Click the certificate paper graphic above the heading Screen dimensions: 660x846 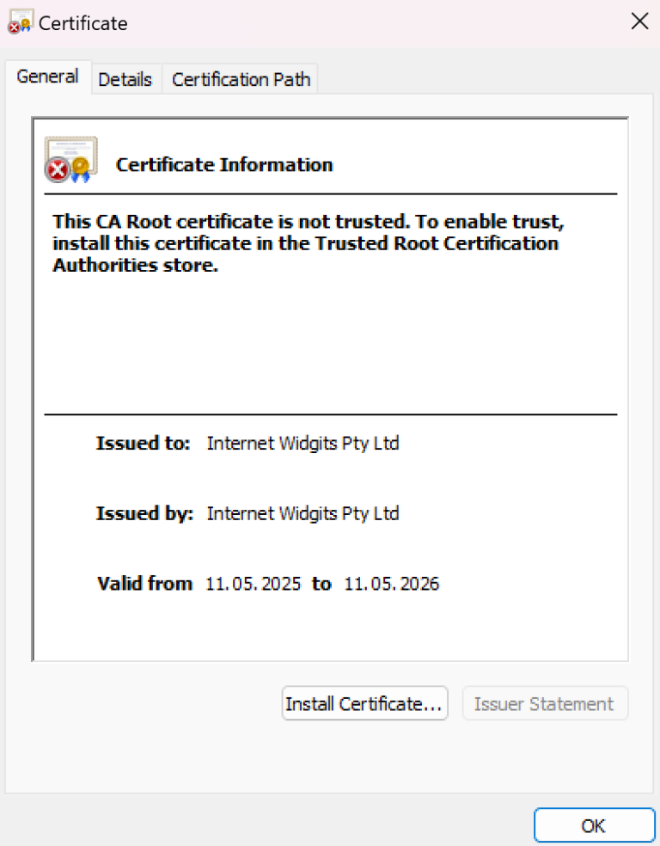pyautogui.click(x=72, y=150)
